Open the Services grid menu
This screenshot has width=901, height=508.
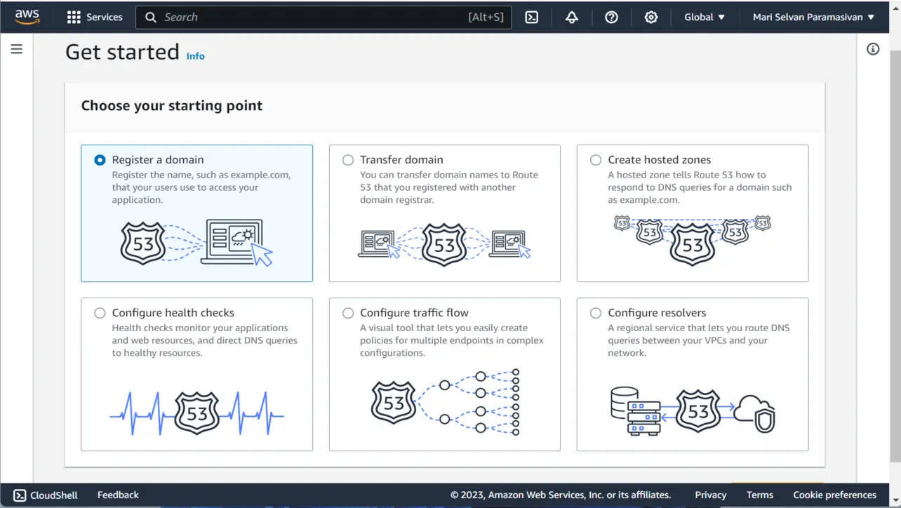pyautogui.click(x=74, y=17)
